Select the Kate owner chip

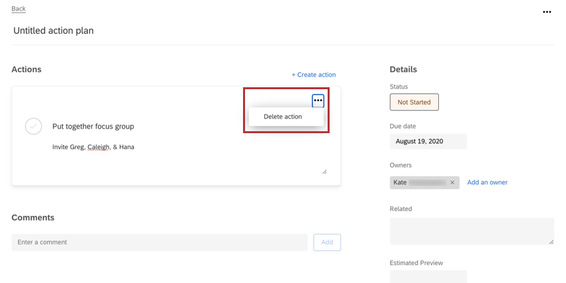420,182
